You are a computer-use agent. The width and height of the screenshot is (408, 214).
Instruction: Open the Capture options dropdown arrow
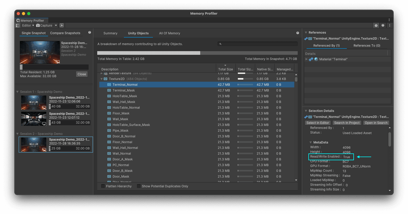point(56,25)
